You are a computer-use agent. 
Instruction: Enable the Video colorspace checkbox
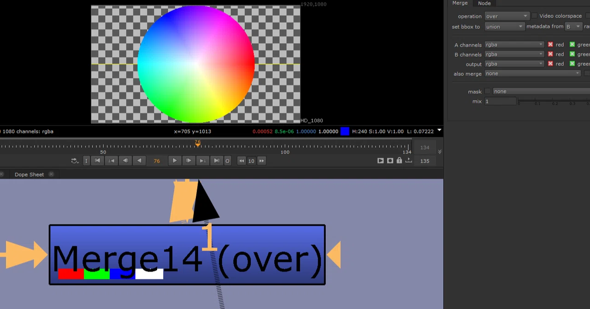pyautogui.click(x=534, y=16)
